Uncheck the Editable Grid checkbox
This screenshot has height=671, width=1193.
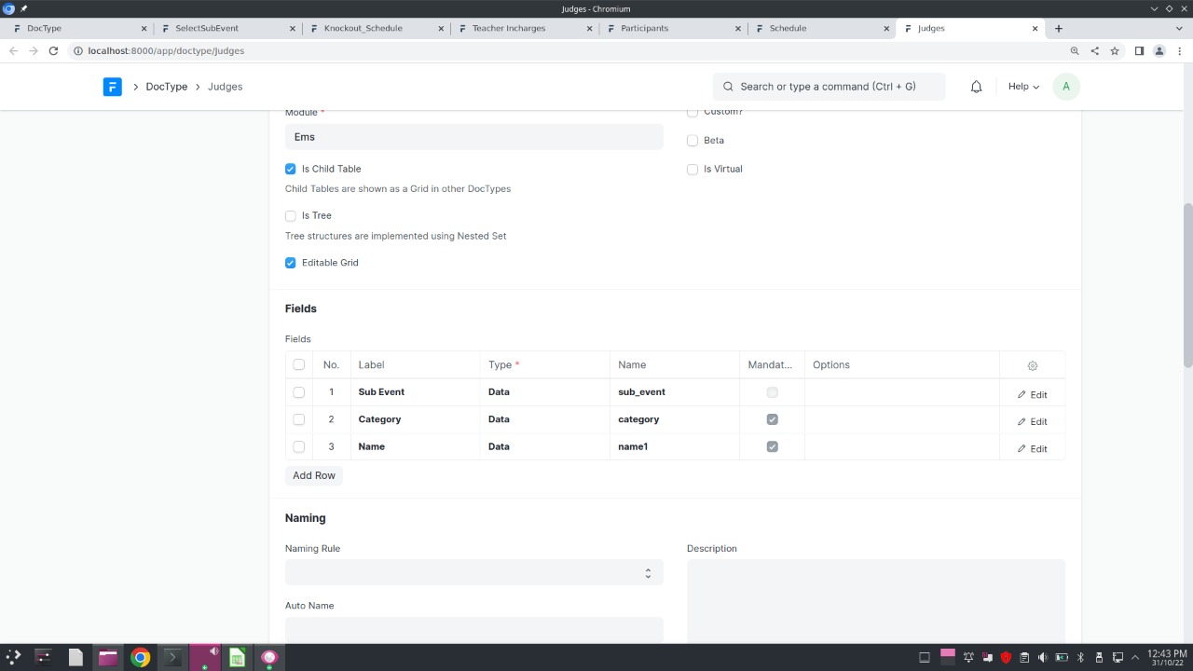(x=291, y=263)
